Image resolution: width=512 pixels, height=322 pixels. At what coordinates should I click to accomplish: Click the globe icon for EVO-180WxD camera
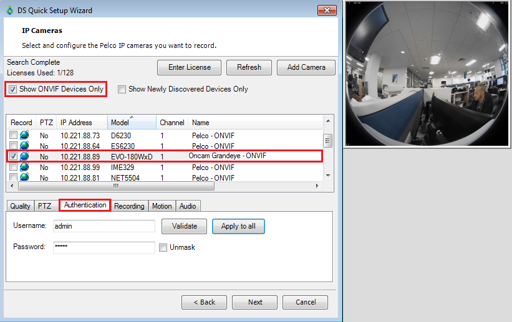point(24,156)
